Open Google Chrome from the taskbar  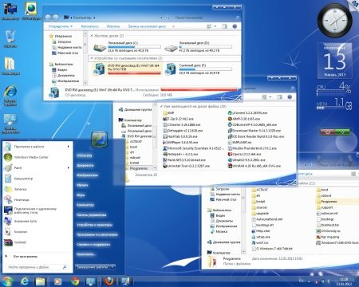coord(75,281)
